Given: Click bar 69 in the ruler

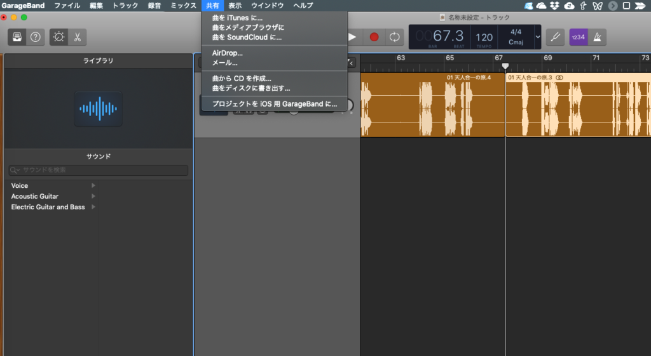Looking at the screenshot, I should (548, 58).
